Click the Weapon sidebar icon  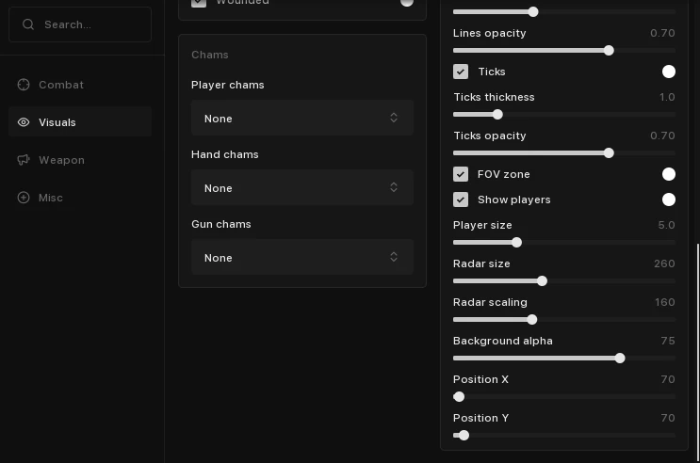tap(24, 160)
